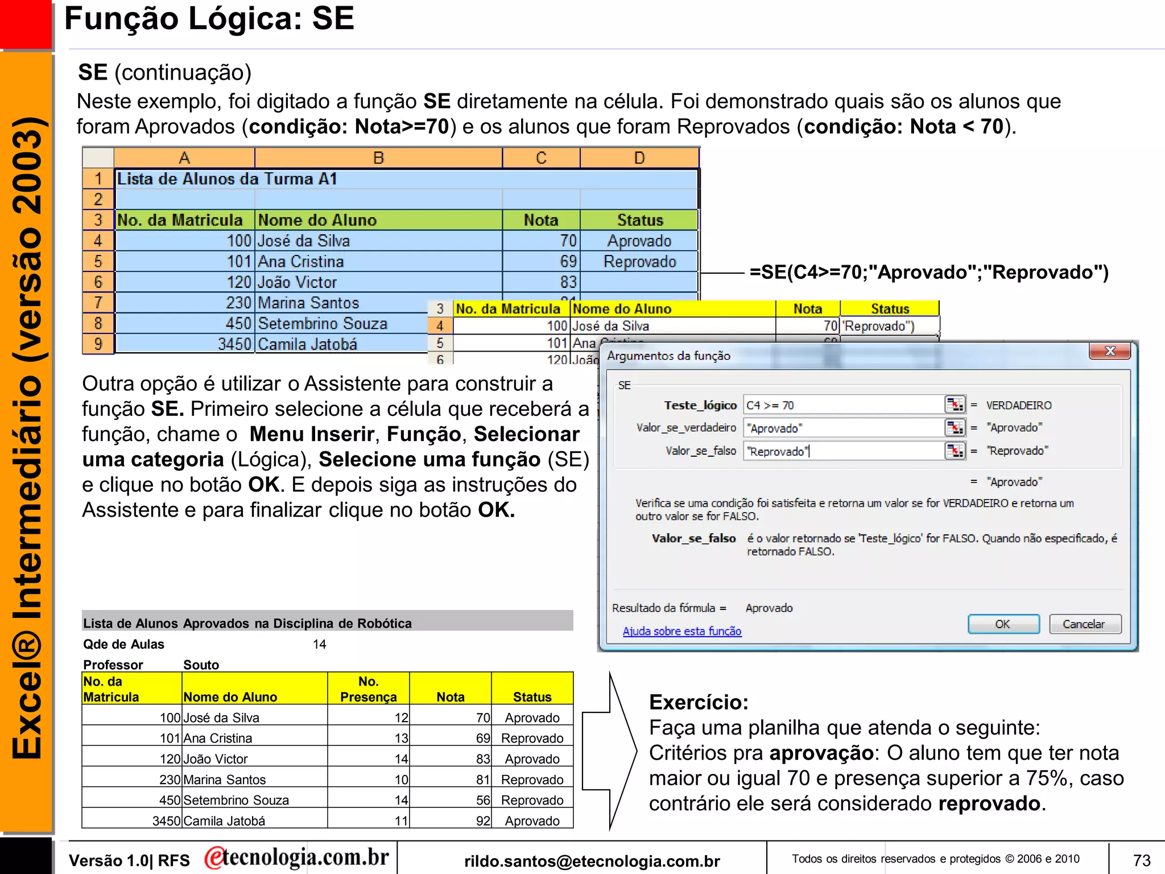Select column C header in the blue spreadsheet
Image resolution: width=1165 pixels, height=874 pixels.
[541, 158]
